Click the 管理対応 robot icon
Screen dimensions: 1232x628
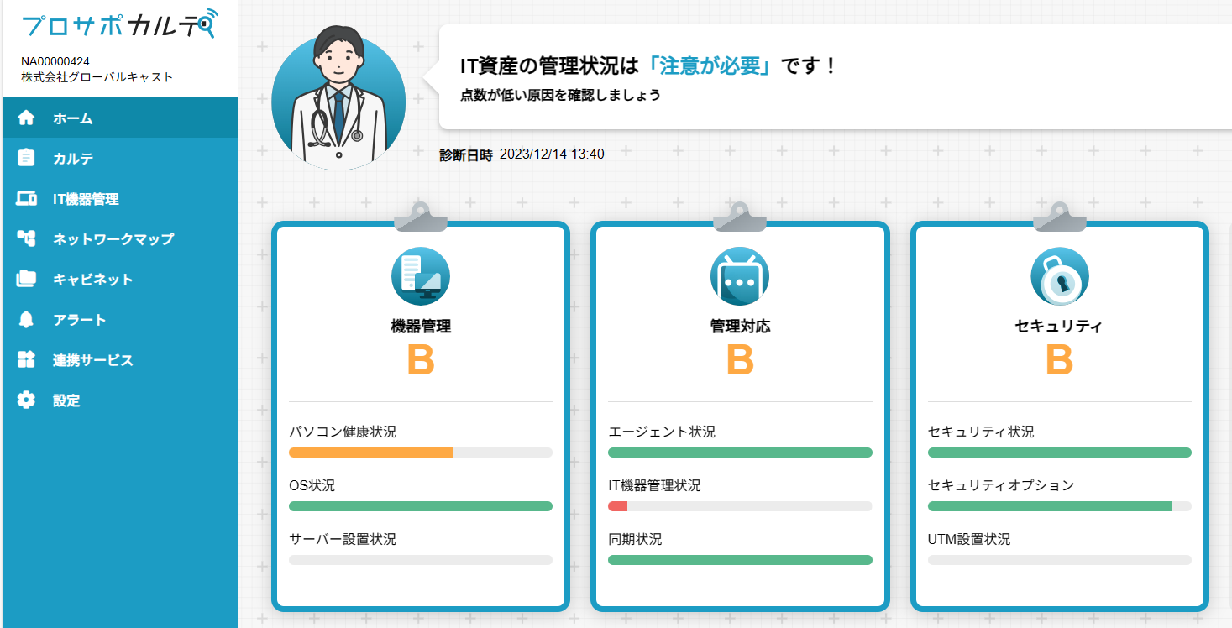pos(740,276)
